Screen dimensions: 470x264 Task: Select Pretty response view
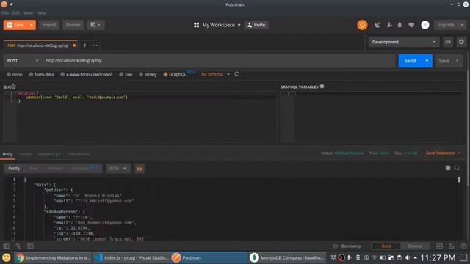14,168
